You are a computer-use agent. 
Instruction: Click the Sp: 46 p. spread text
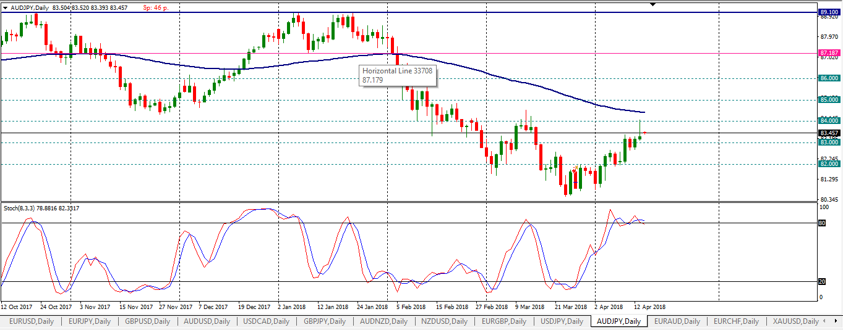(156, 8)
